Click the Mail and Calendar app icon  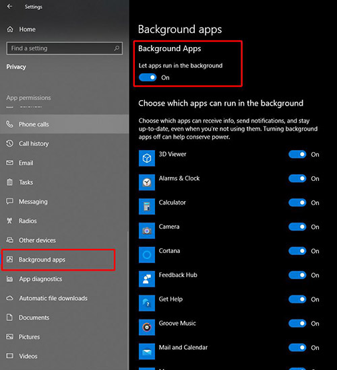pyautogui.click(x=147, y=351)
